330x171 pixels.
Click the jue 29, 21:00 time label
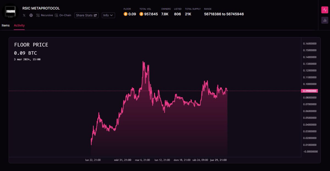pyautogui.click(x=218, y=160)
